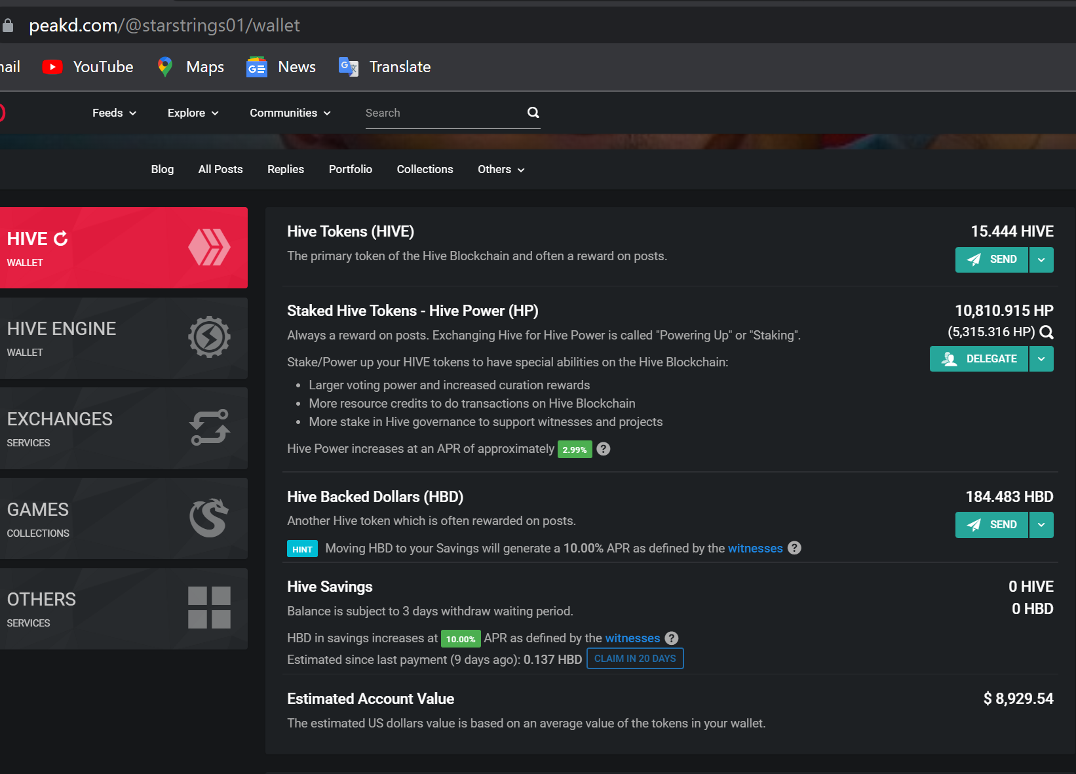The image size is (1076, 774).
Task: Click the 184.483 HBD balance
Action: [1009, 497]
